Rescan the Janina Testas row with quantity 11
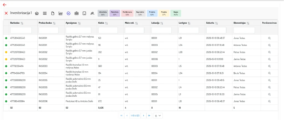This screenshot has width=284, height=120. 269,59
